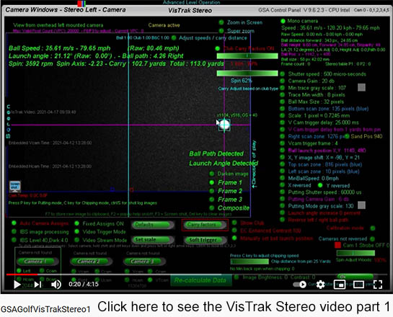This screenshot has height=317, width=393.
Task: Switch to theater mode
Action: pyautogui.click(x=358, y=285)
